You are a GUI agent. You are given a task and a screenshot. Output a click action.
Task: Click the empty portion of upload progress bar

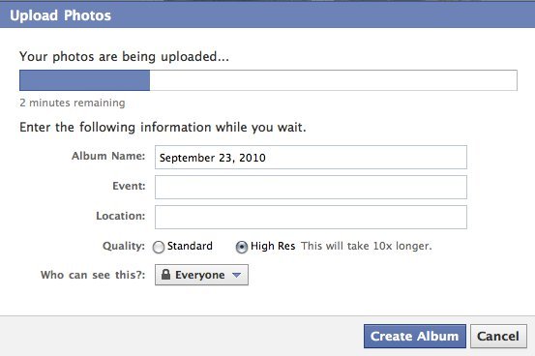tap(334, 80)
